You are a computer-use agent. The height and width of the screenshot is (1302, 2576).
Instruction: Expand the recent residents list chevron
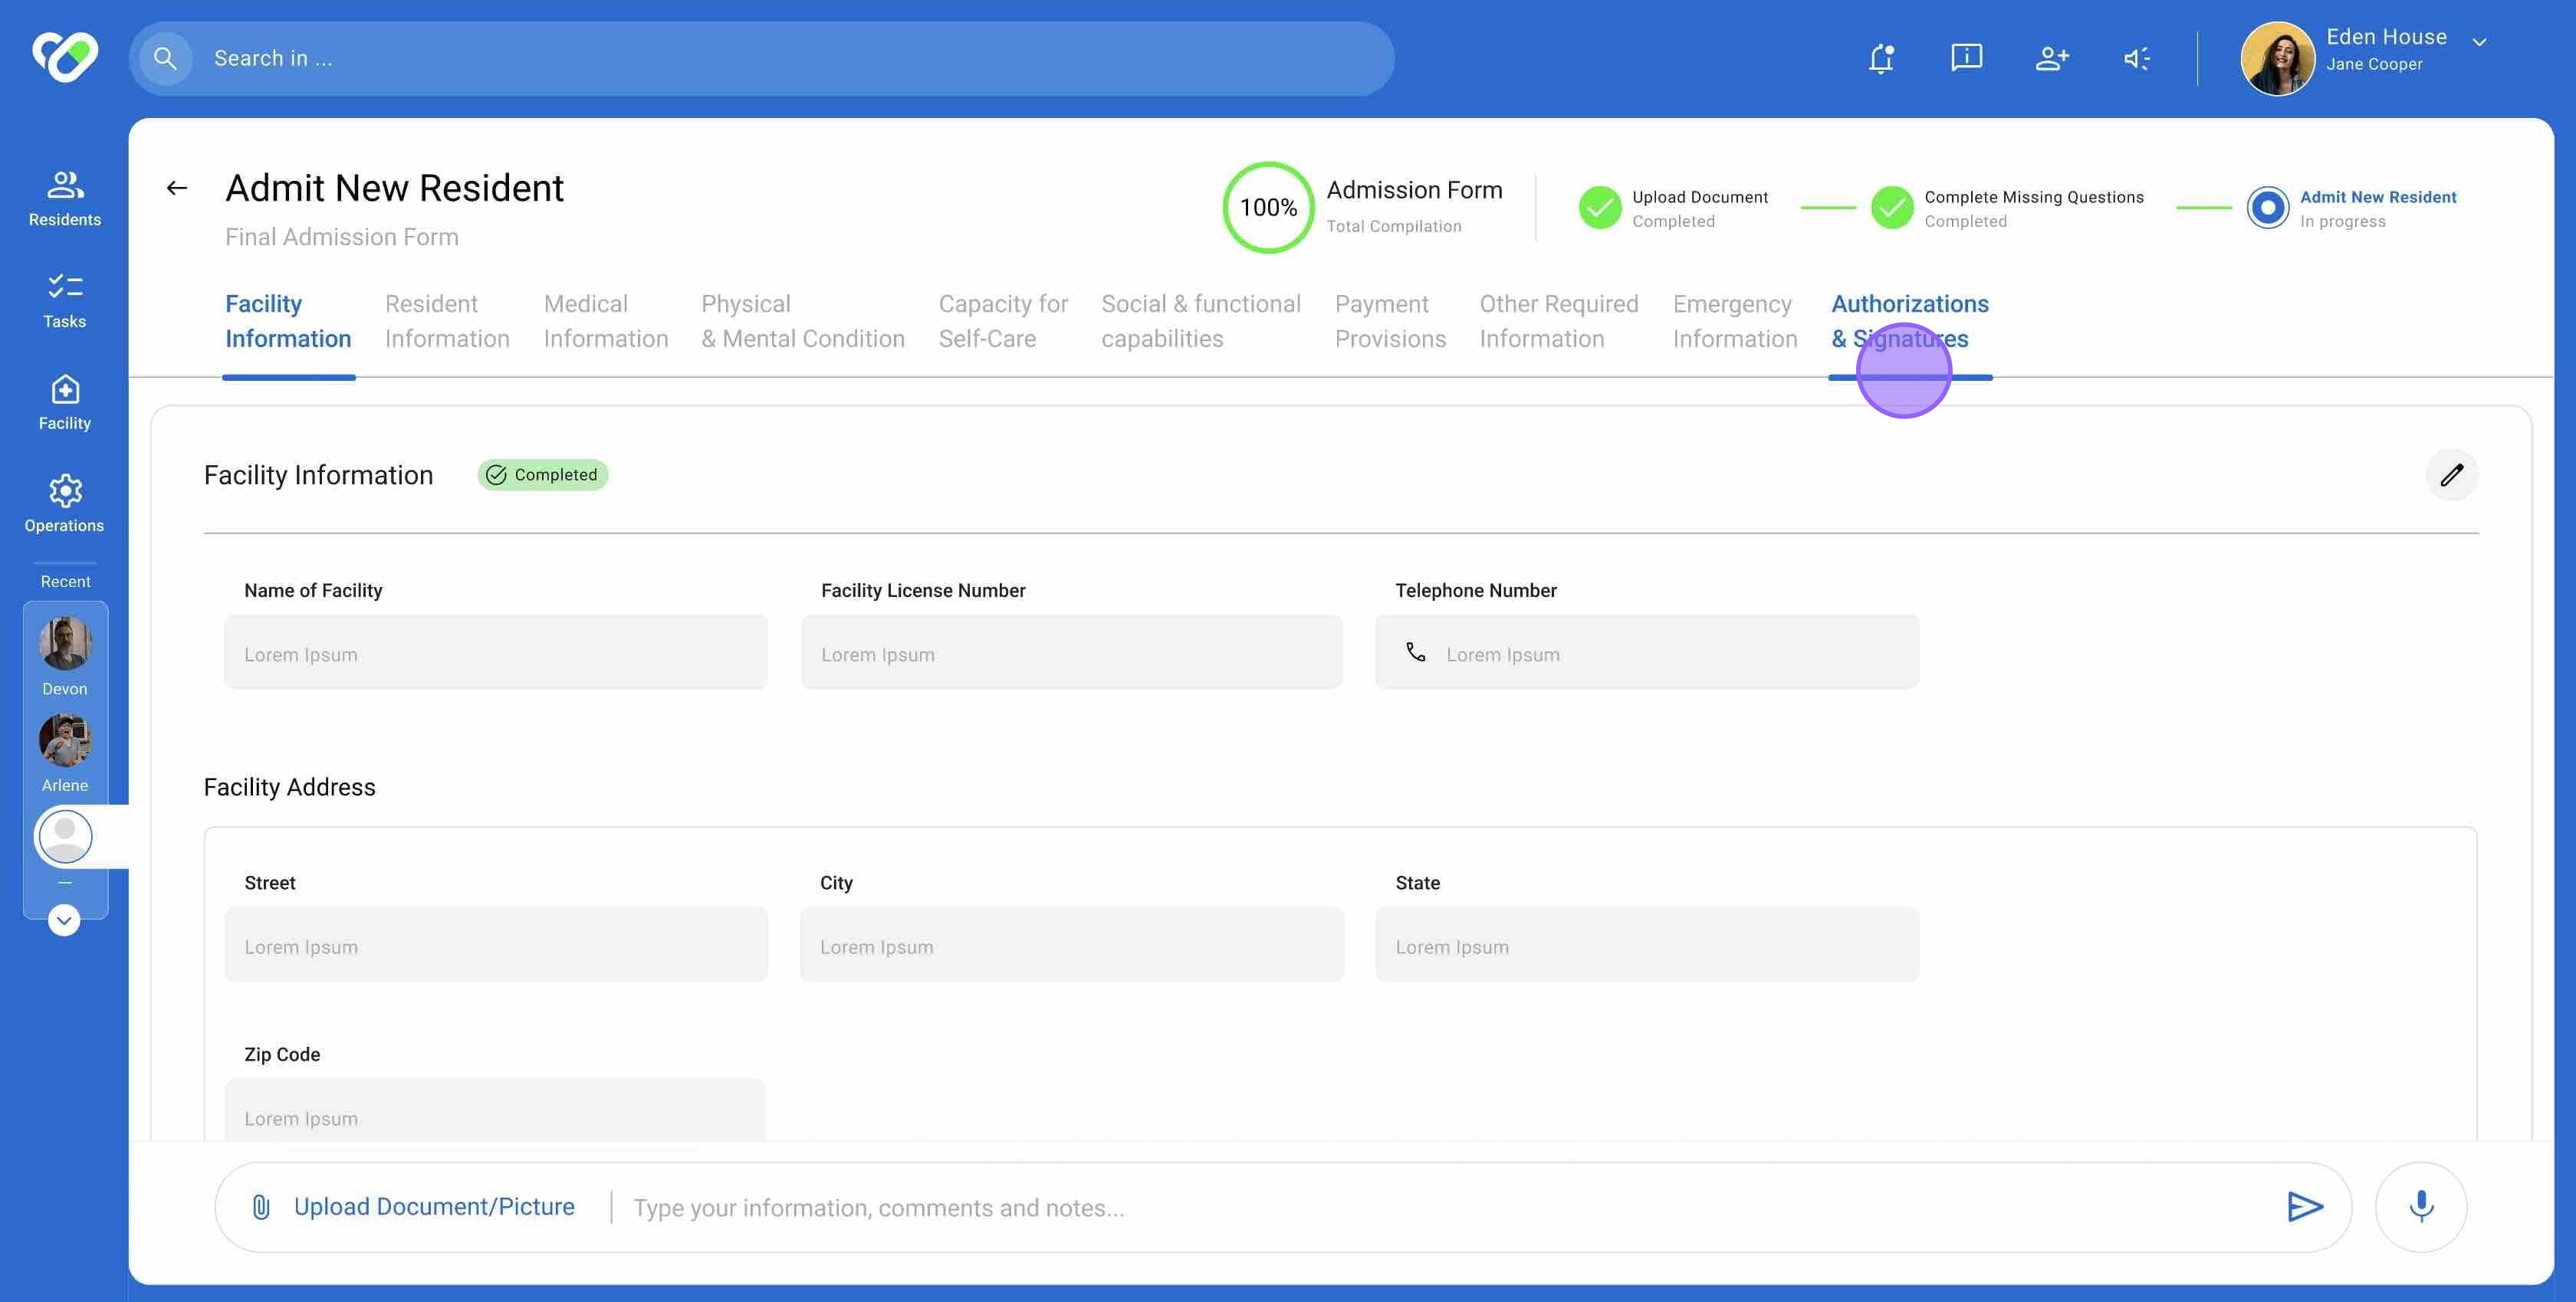point(64,920)
